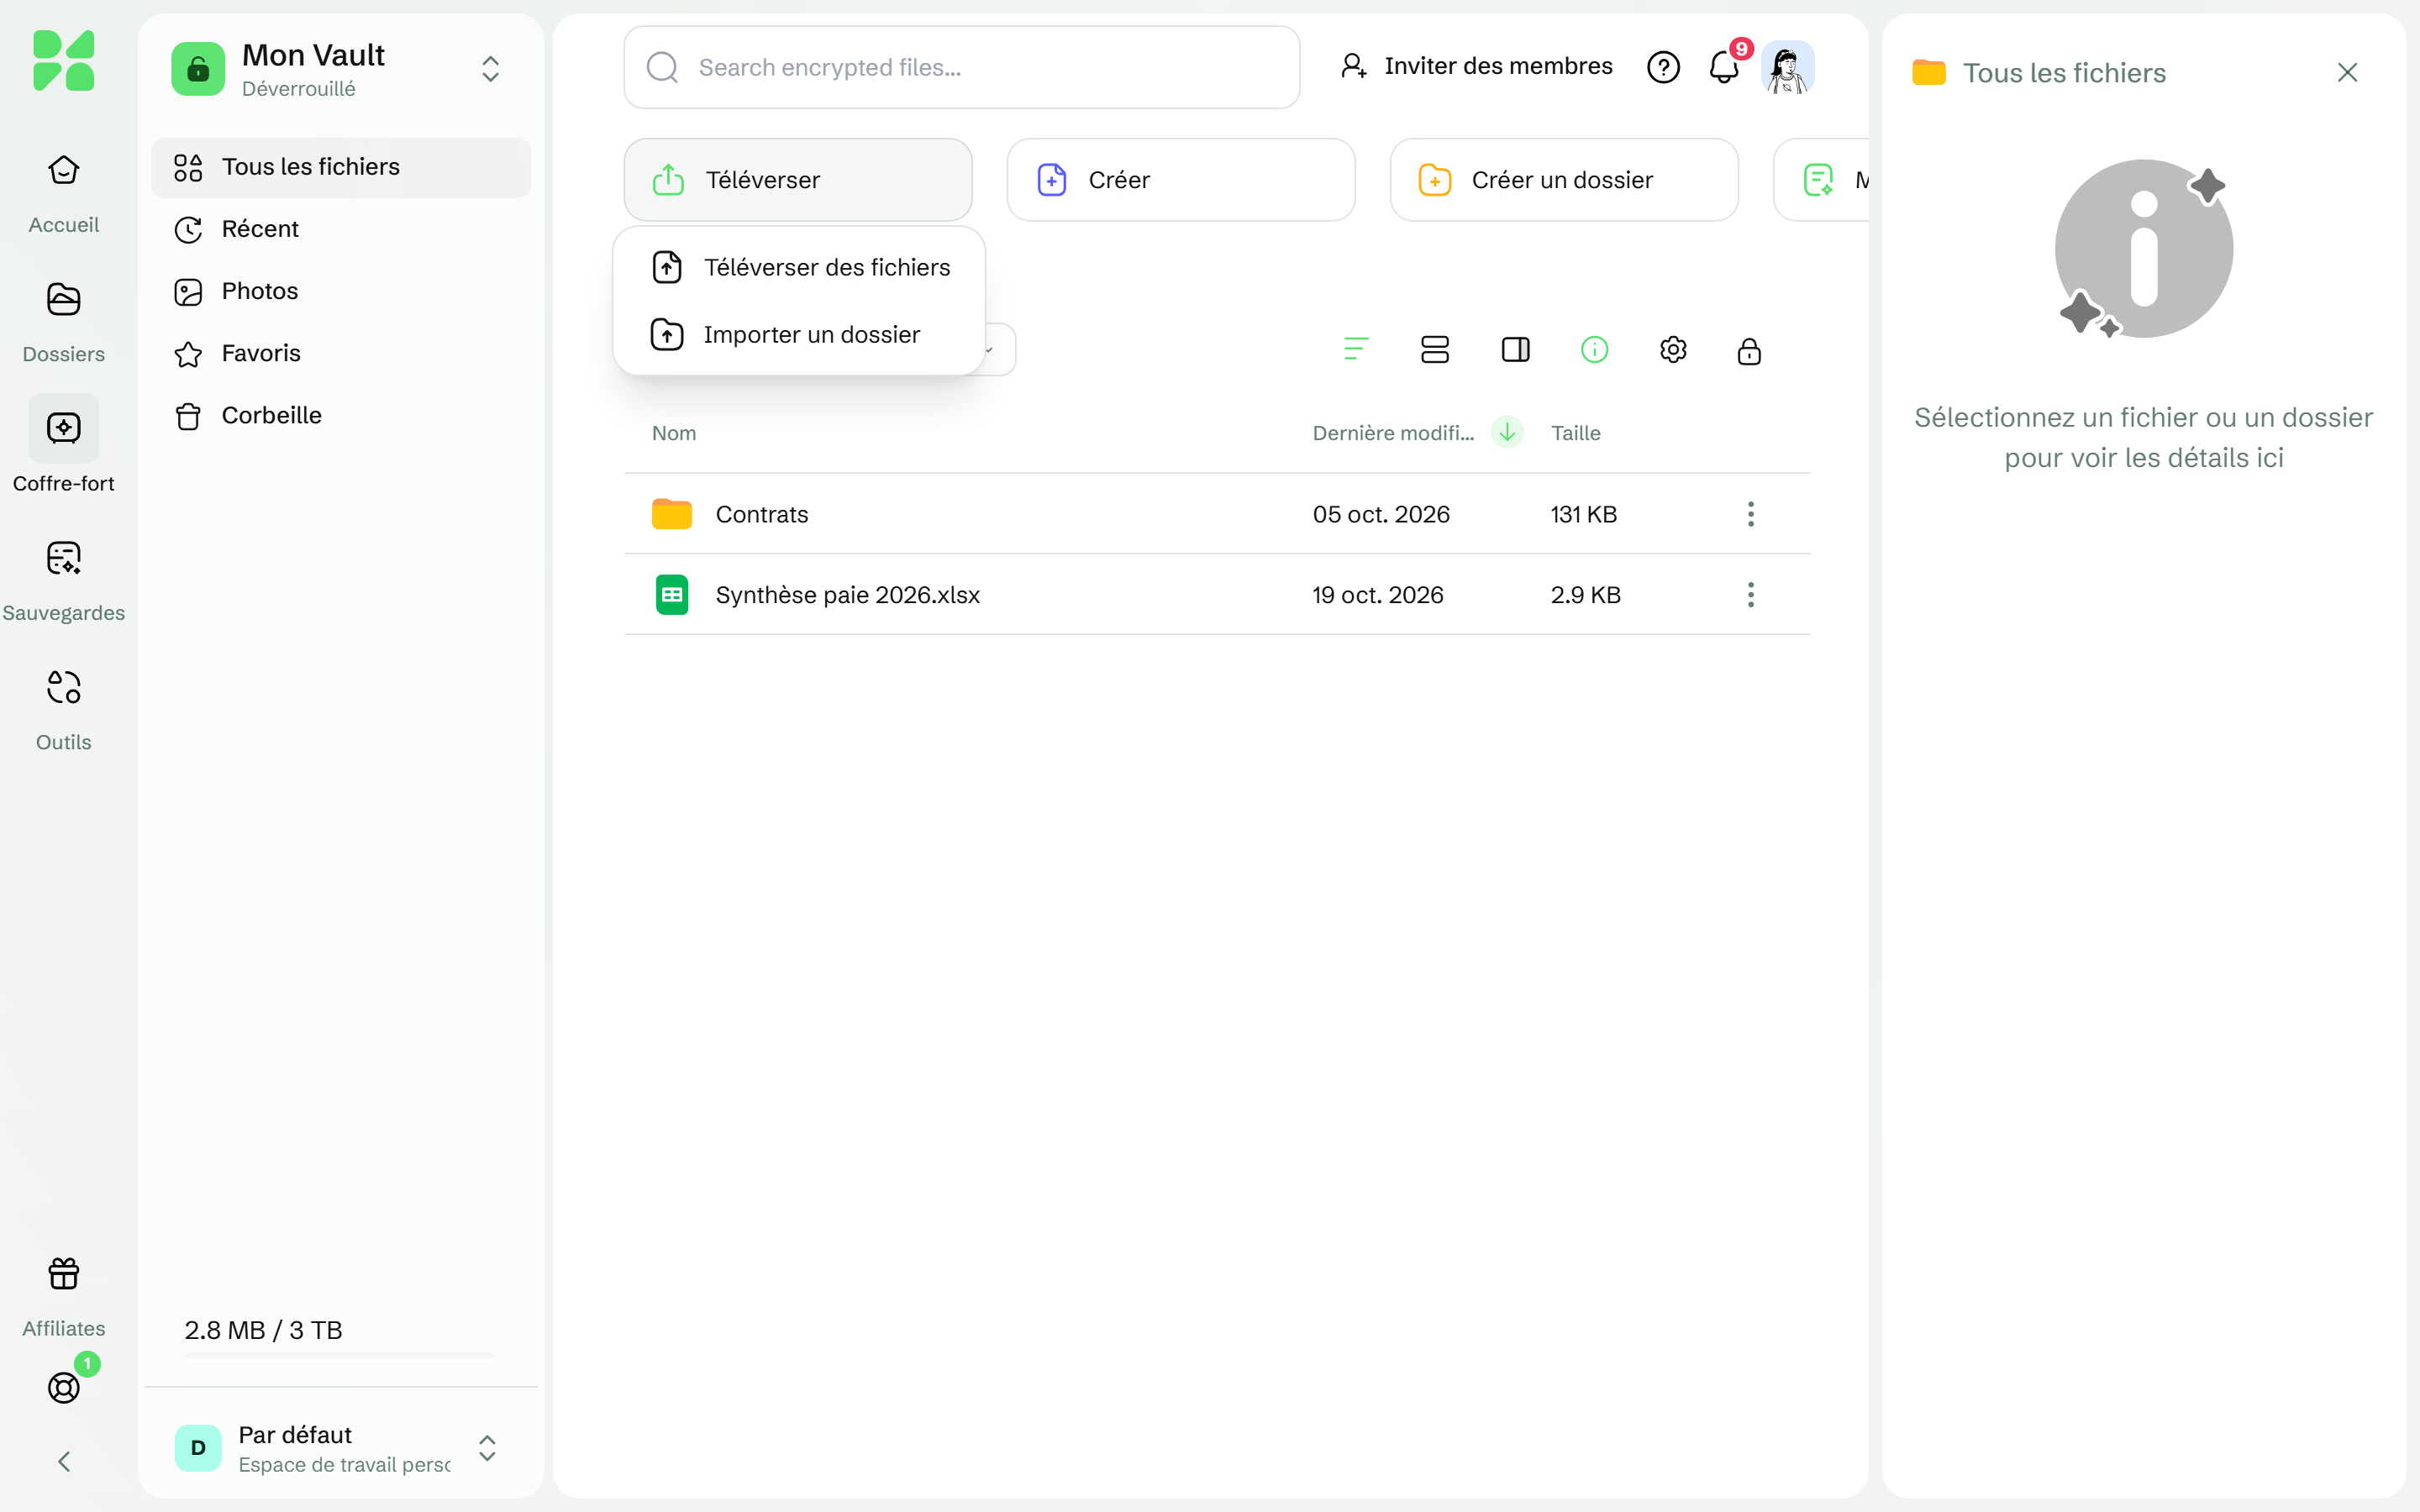The image size is (2420, 1512).
Task: Go to Récent files
Action: point(341,229)
